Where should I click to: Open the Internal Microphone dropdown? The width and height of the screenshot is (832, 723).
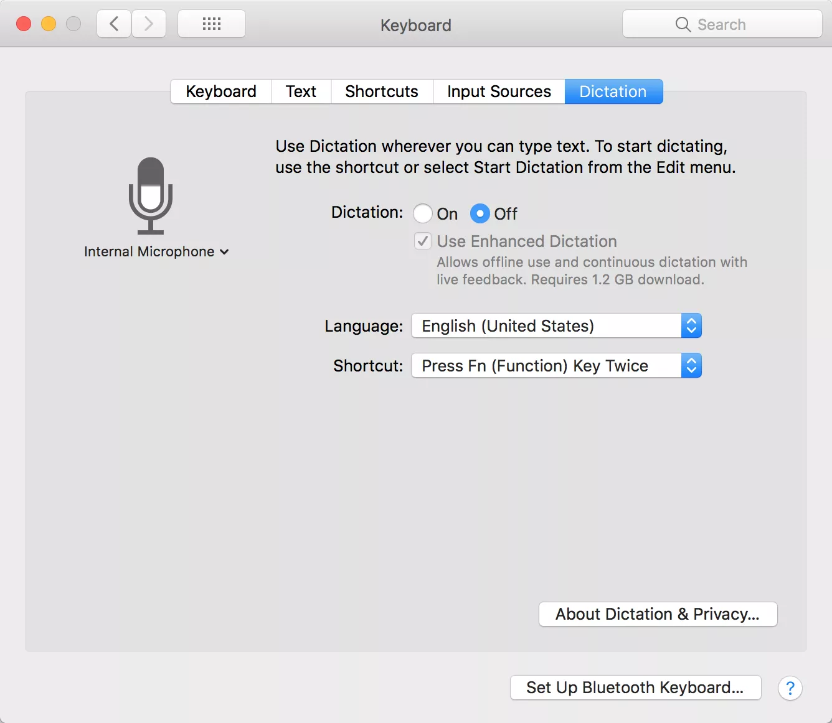pos(157,251)
